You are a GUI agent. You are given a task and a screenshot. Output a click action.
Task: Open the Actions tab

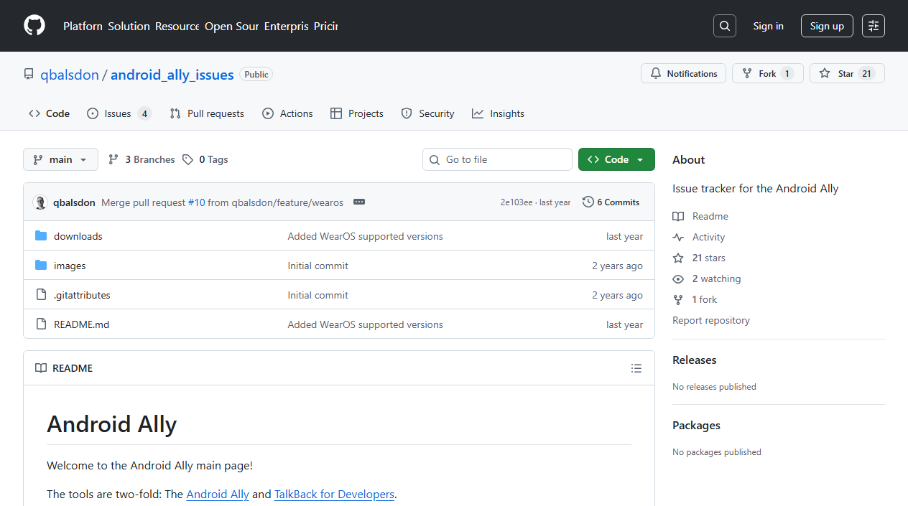287,113
